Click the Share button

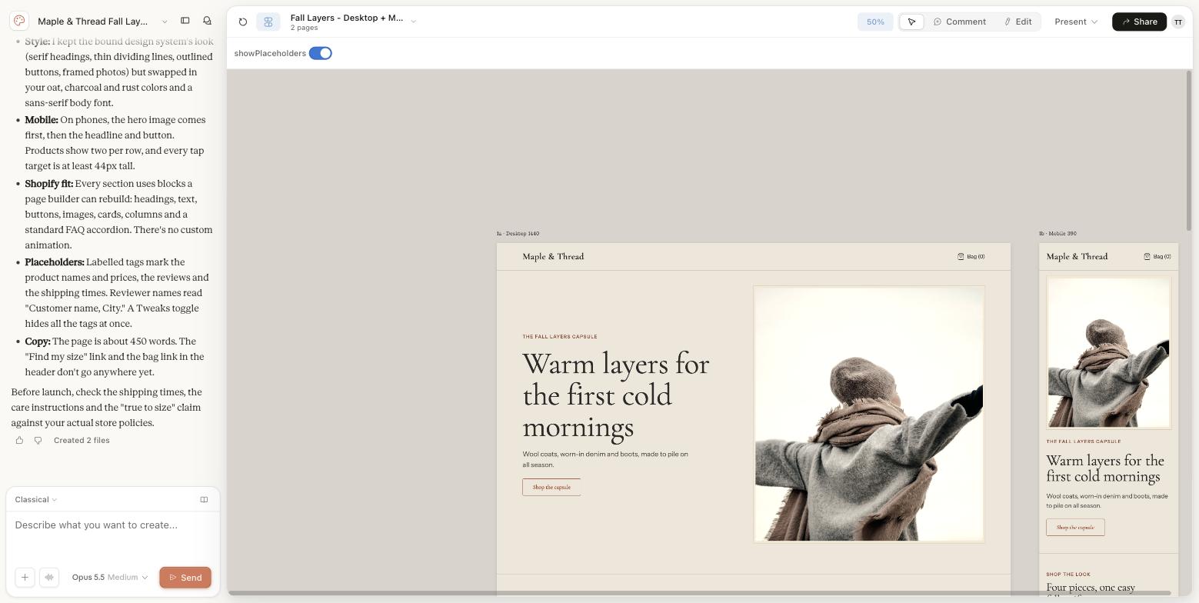click(x=1139, y=22)
